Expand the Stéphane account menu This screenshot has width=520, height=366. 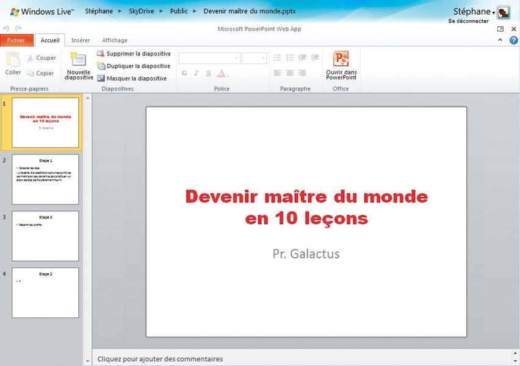pos(474,12)
